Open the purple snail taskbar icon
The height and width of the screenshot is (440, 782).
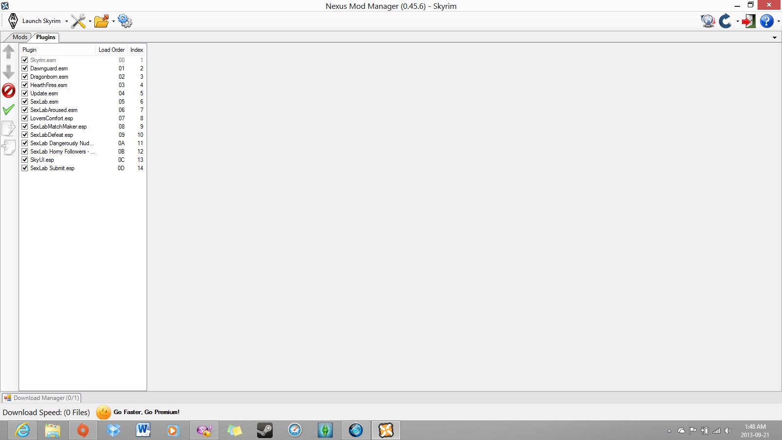point(204,430)
